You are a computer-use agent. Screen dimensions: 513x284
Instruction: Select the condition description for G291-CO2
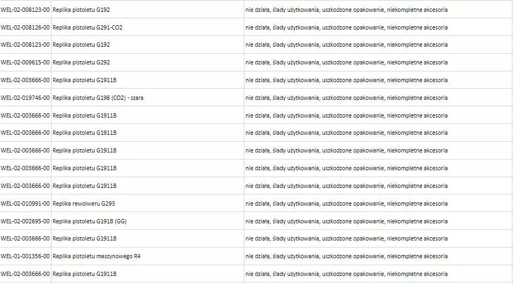346,27
